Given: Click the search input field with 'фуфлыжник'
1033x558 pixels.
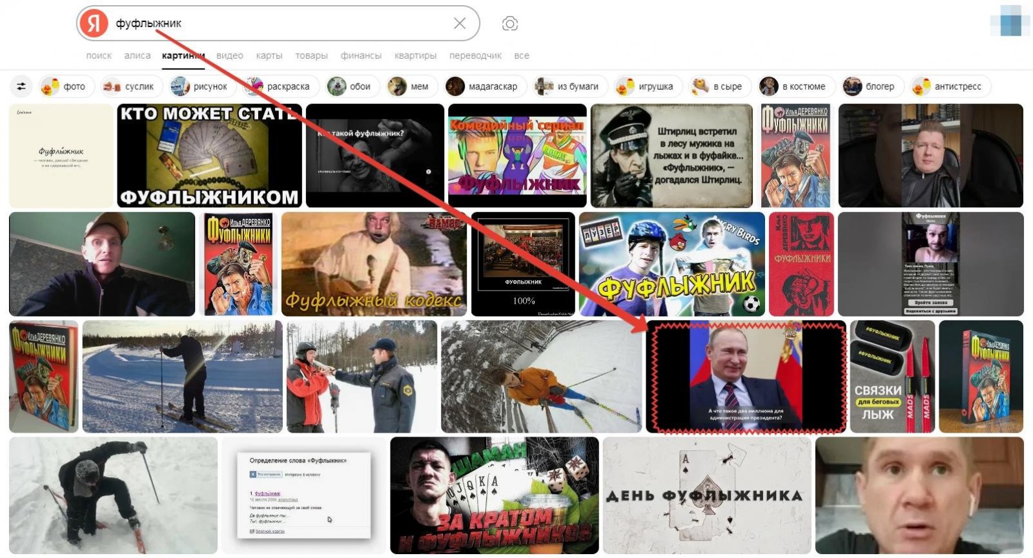Looking at the screenshot, I should tap(278, 24).
